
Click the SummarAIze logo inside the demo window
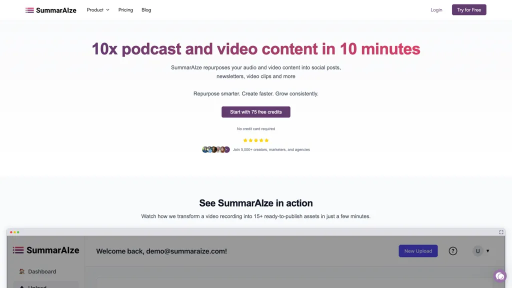pos(18,250)
